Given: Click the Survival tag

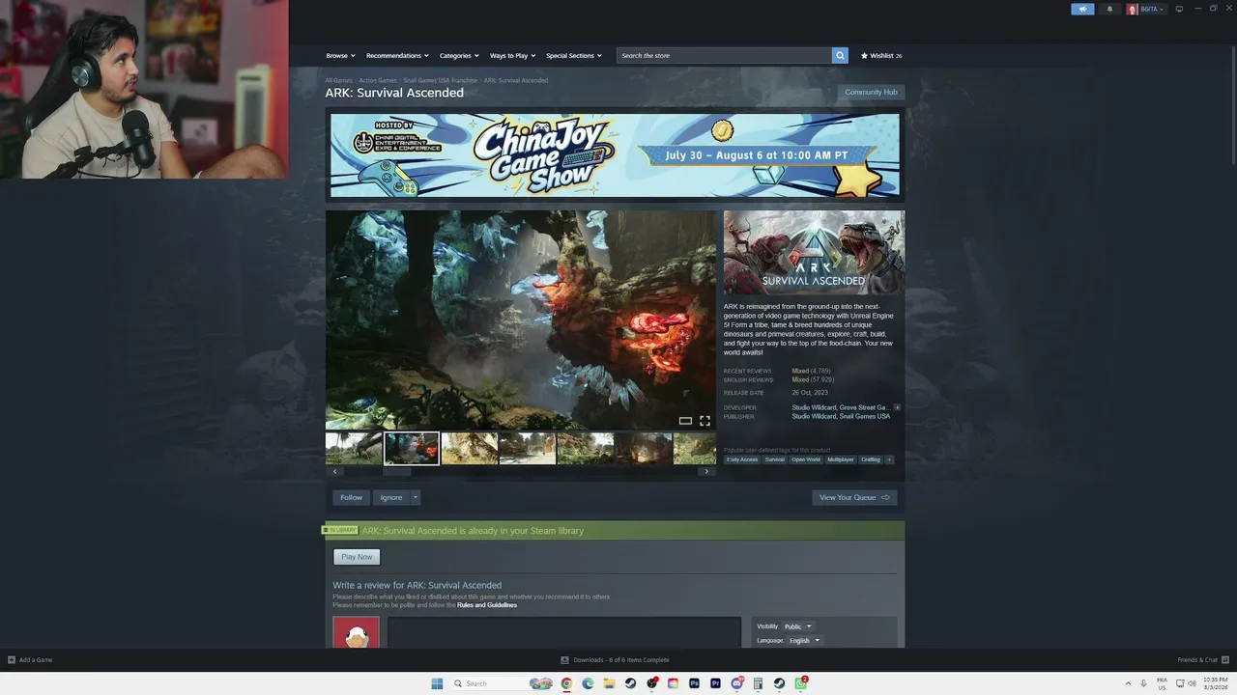Looking at the screenshot, I should point(775,459).
